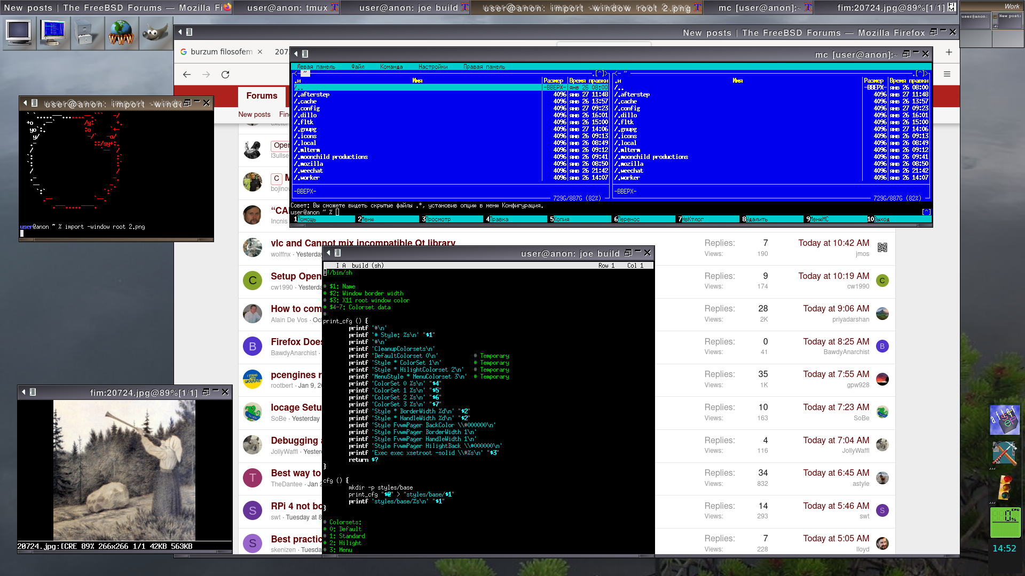The height and width of the screenshot is (576, 1025).
Task: Go back in Firefox navigation
Action: (x=187, y=75)
